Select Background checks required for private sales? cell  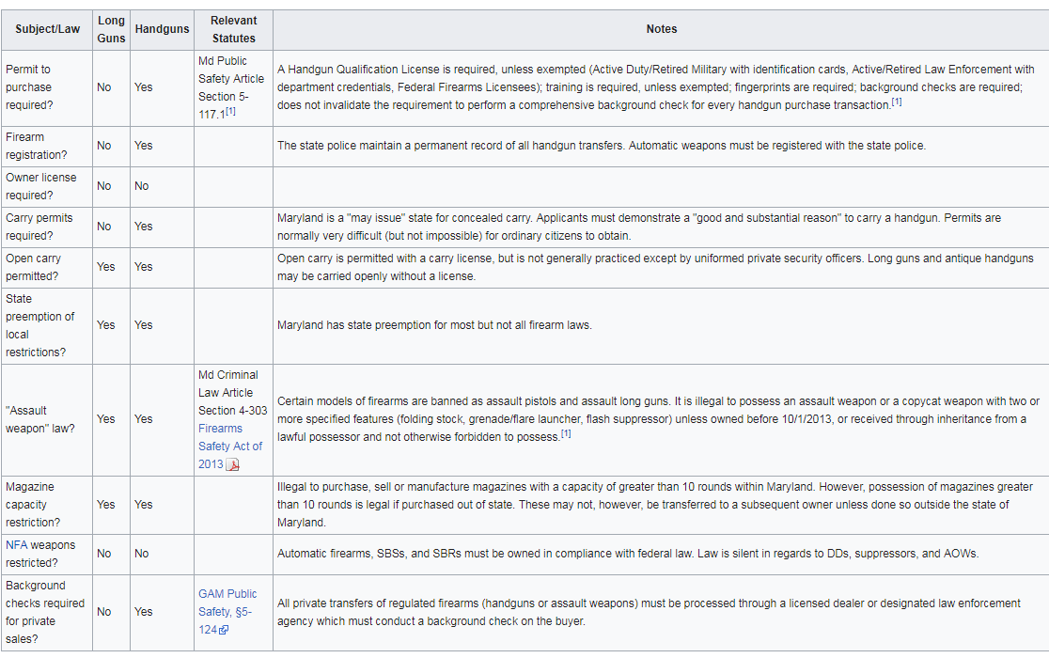click(47, 613)
